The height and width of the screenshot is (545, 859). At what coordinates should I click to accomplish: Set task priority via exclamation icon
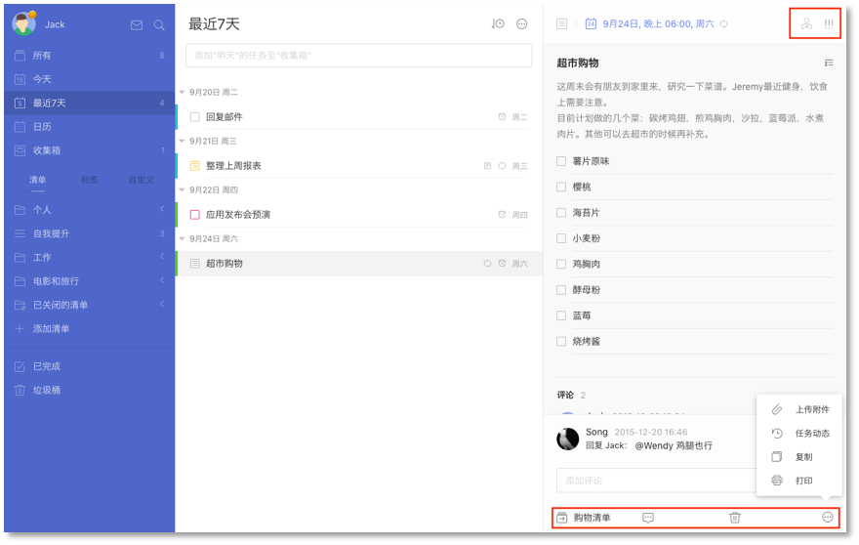tap(829, 23)
